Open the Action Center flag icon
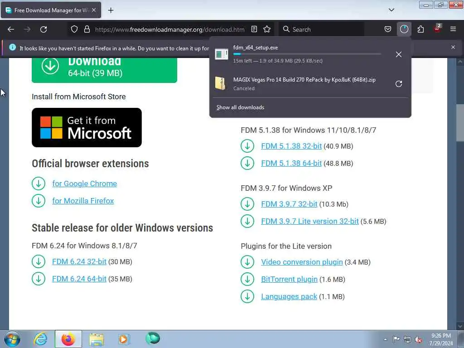464x348 pixels. click(x=396, y=339)
